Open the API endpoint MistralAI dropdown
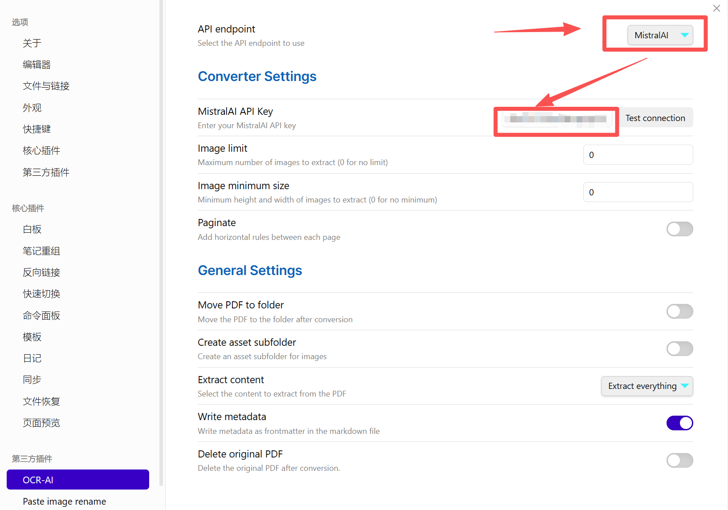728x510 pixels. (x=660, y=35)
